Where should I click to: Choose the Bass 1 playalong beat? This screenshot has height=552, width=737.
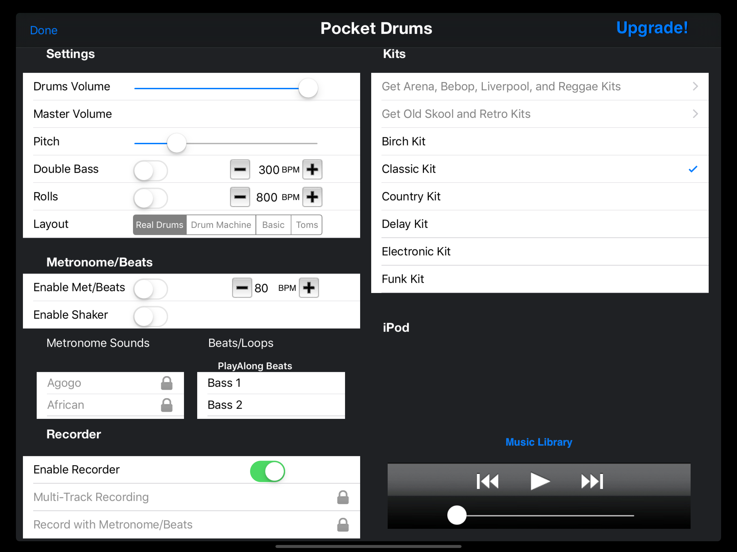271,383
